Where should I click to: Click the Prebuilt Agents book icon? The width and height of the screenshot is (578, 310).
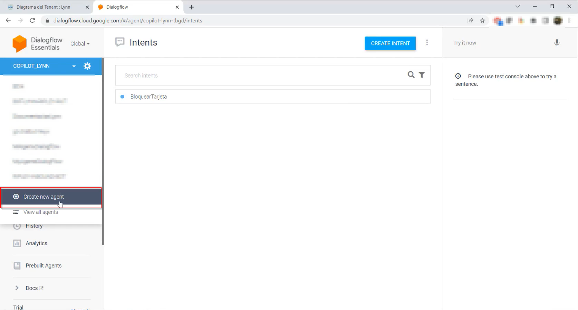click(x=17, y=266)
